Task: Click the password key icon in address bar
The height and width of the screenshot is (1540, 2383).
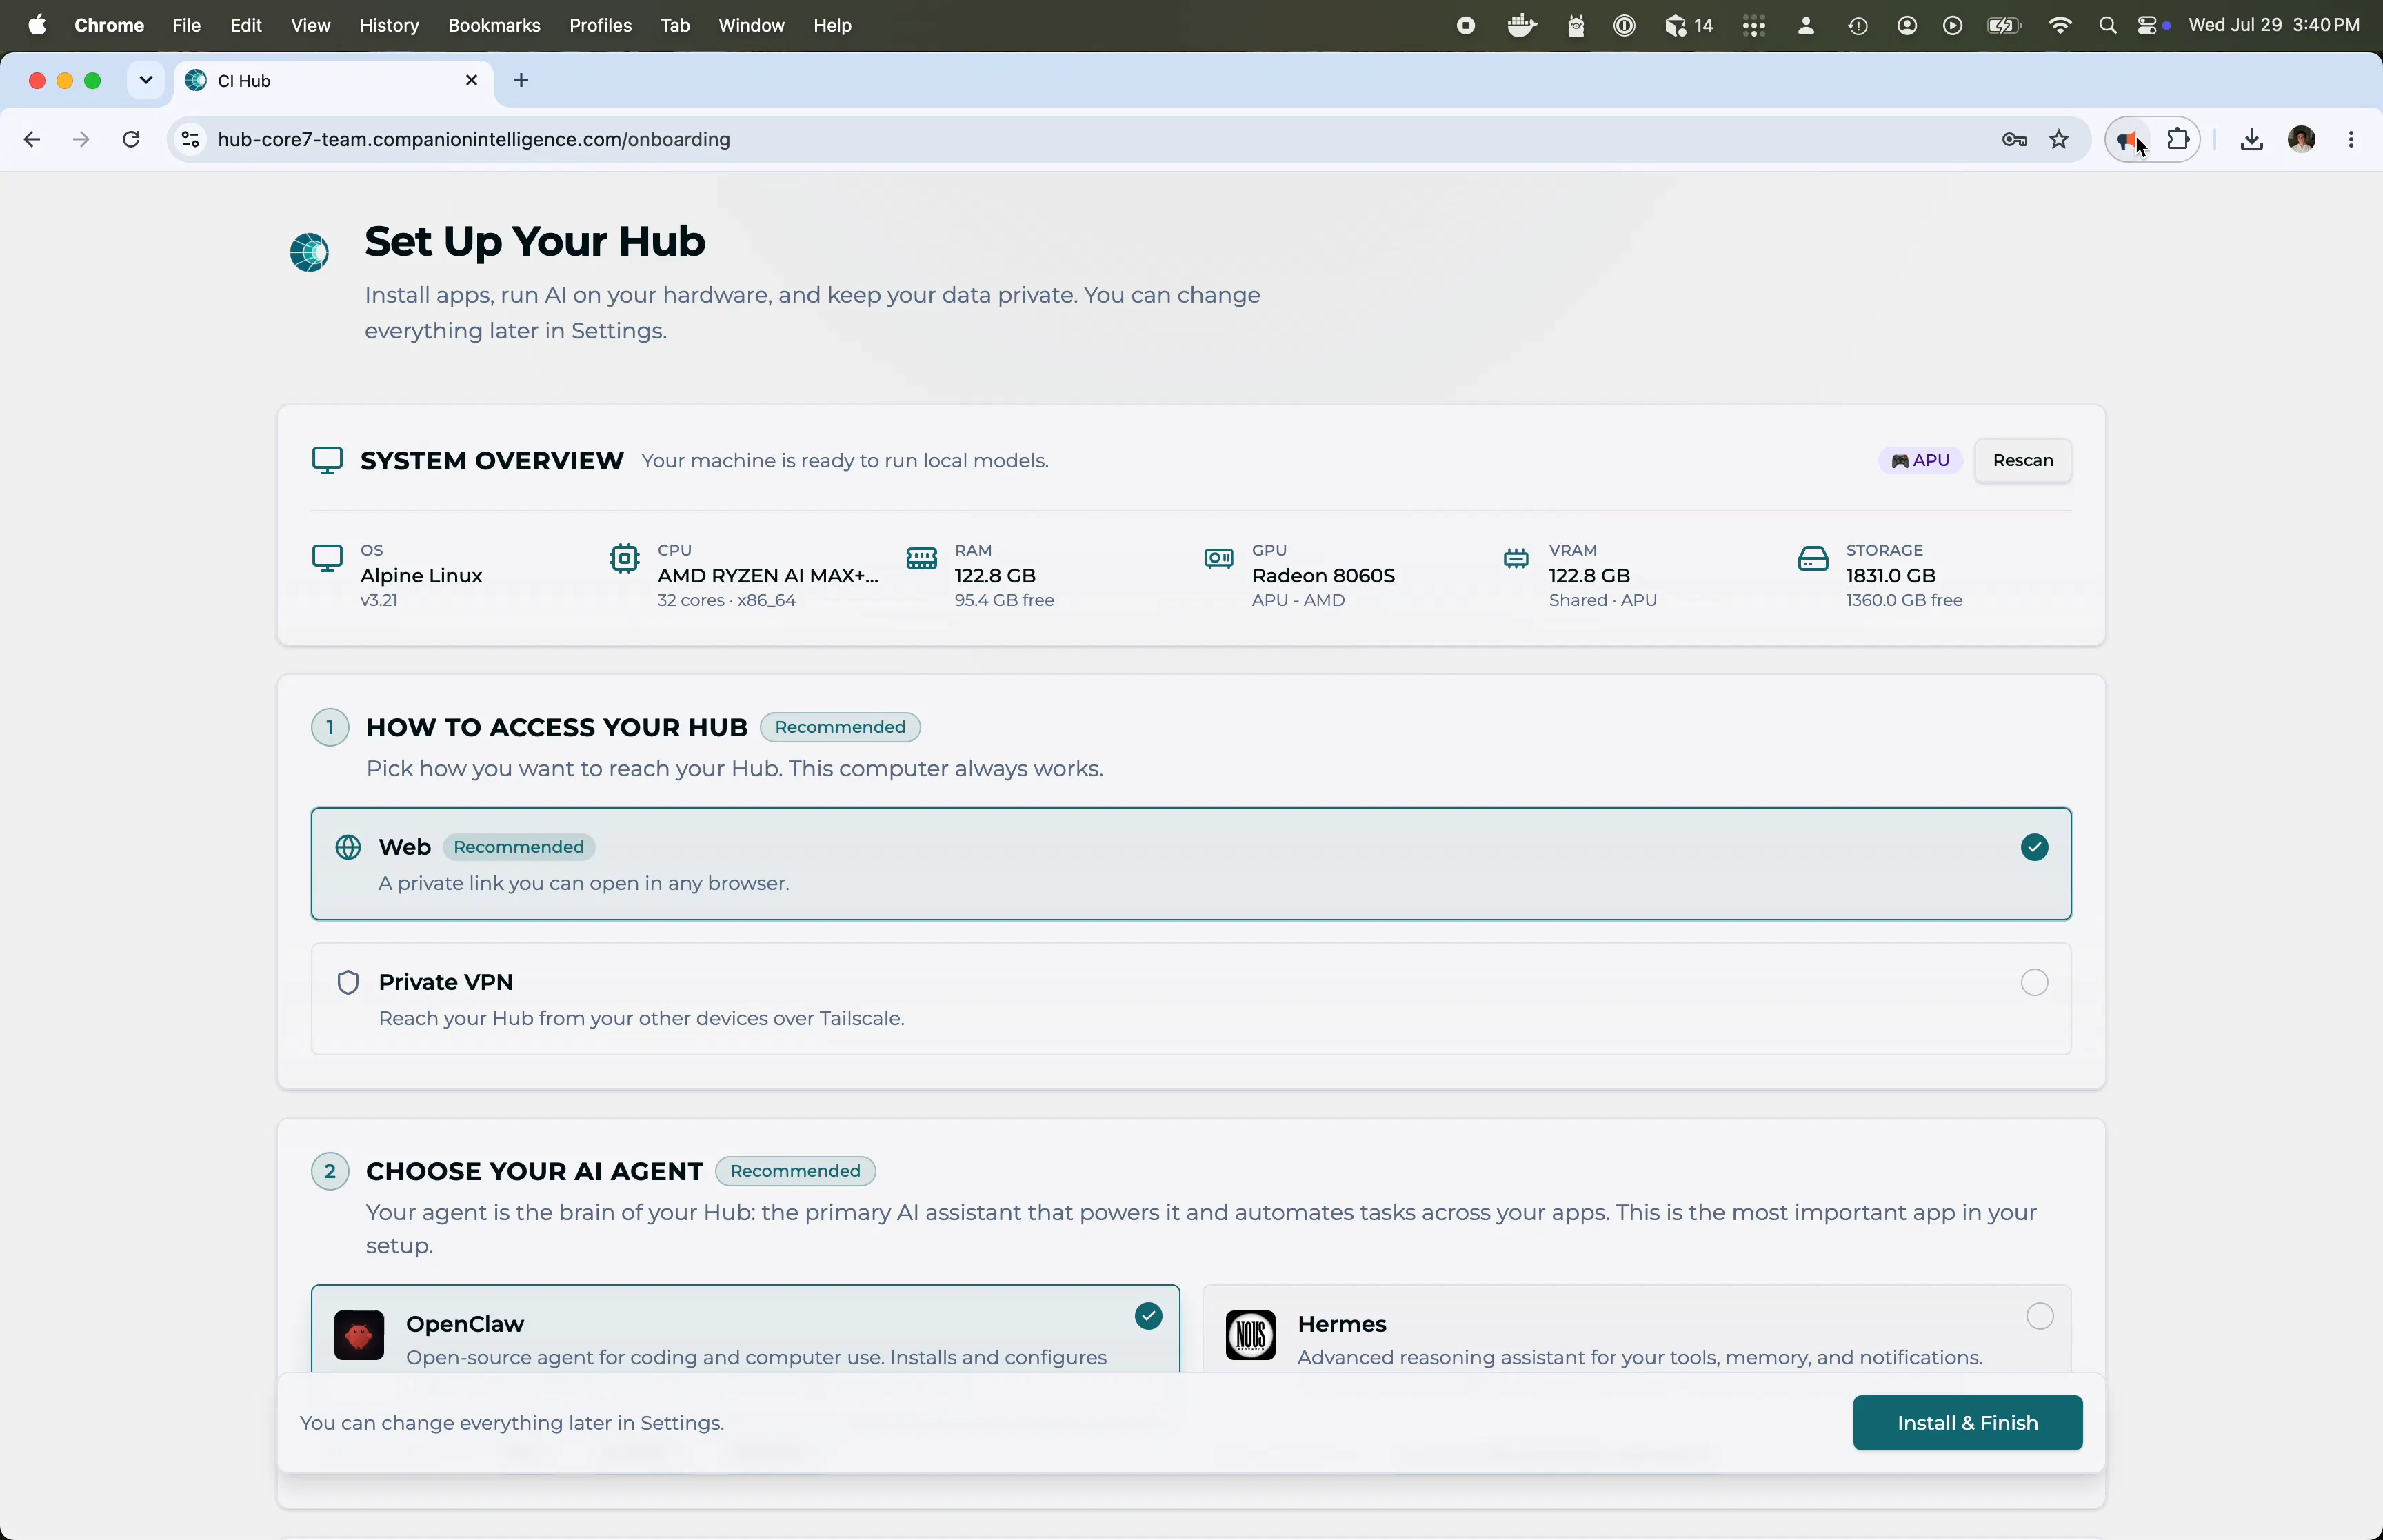Action: click(x=2014, y=140)
